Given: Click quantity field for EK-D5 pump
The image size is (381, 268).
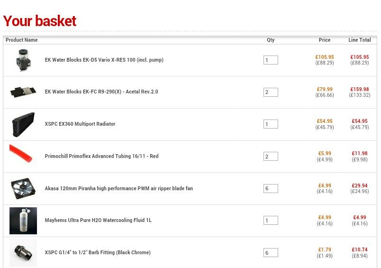Looking at the screenshot, I should 271,60.
